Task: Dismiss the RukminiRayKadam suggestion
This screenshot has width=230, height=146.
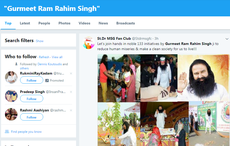Action: pyautogui.click(x=71, y=74)
